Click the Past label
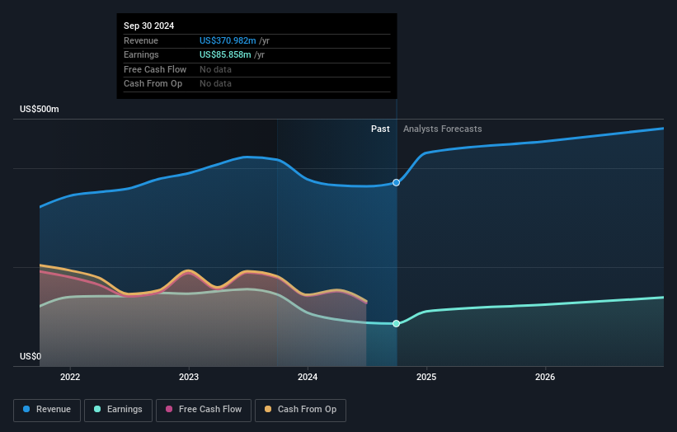This screenshot has width=677, height=432. pos(380,129)
